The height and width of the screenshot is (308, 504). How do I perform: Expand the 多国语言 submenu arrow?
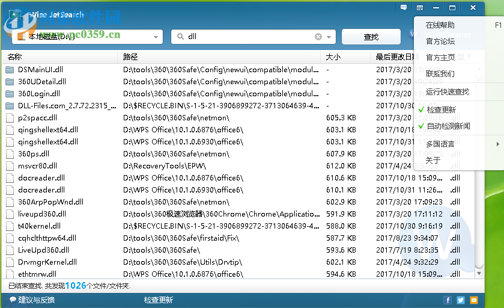point(497,144)
